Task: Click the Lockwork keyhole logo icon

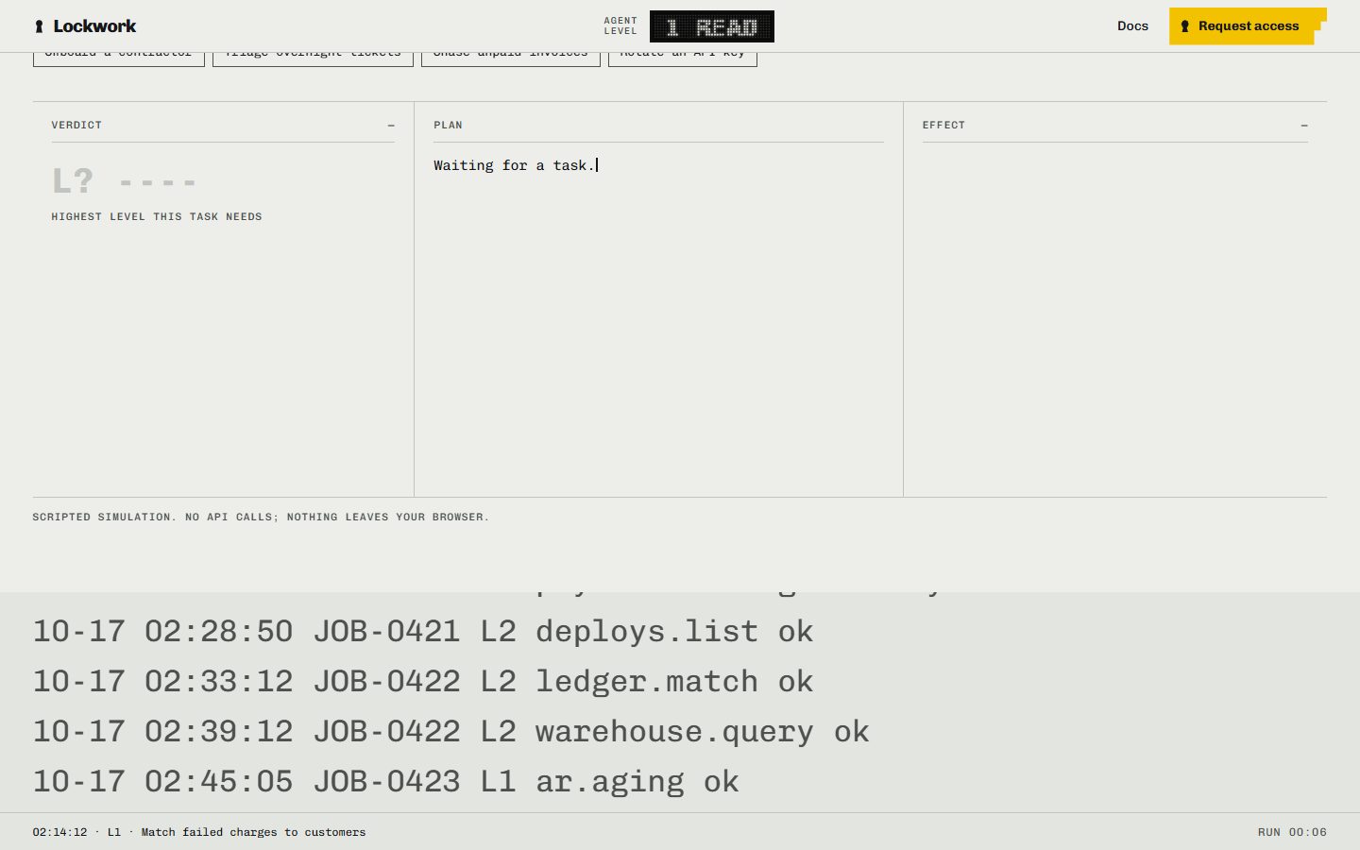Action: [39, 26]
